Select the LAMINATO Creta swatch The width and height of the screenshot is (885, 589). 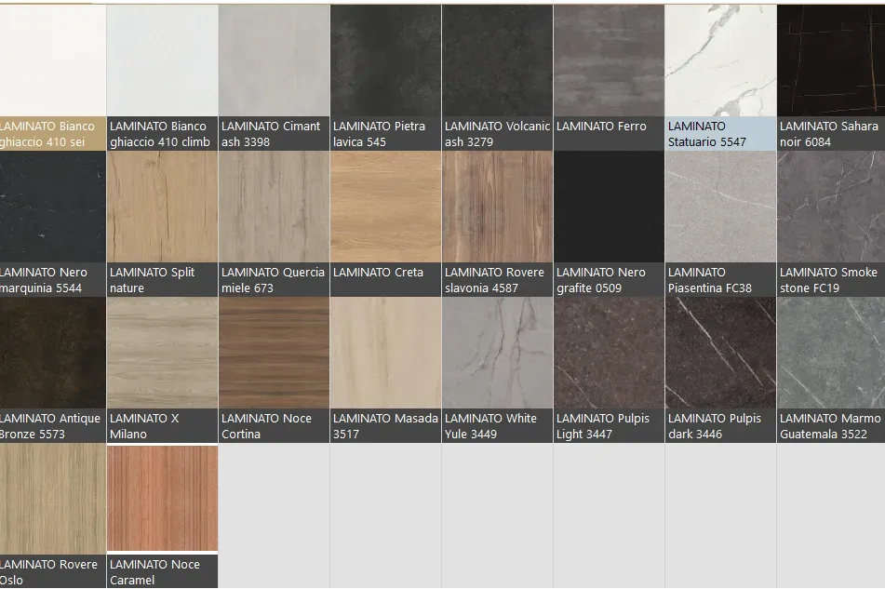click(386, 207)
